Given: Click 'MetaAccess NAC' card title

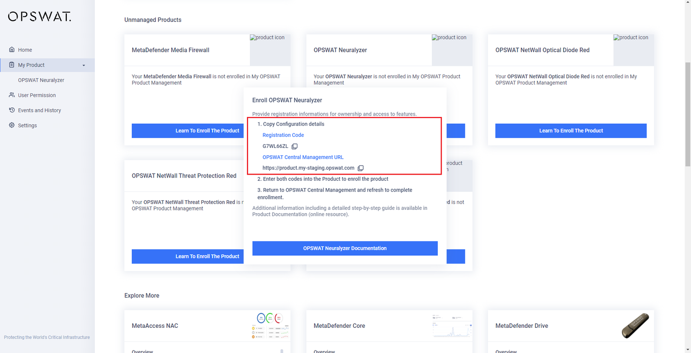Looking at the screenshot, I should tap(155, 326).
